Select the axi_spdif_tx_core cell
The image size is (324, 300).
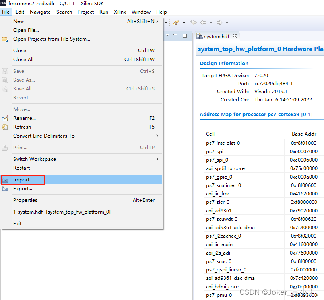point(225,168)
